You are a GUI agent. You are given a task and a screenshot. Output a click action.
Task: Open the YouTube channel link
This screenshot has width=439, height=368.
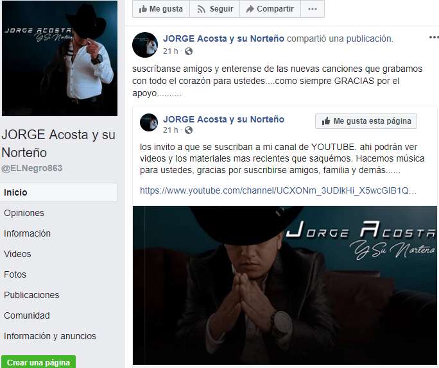278,190
